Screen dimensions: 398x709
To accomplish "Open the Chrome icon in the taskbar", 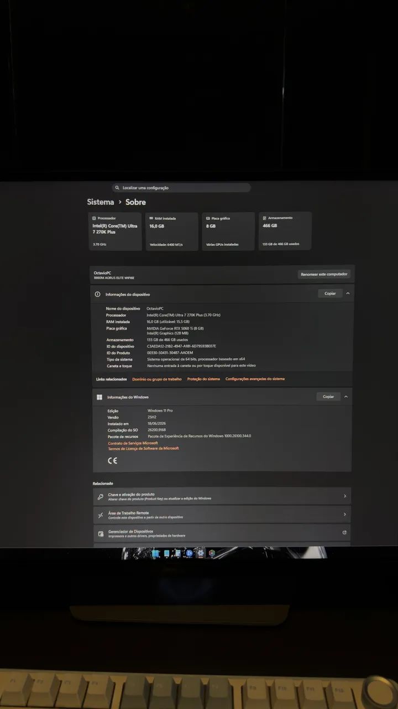I will pyautogui.click(x=212, y=553).
